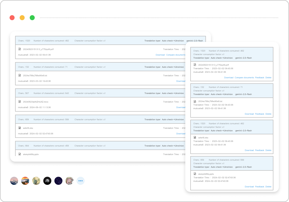Select the pink pig cartoon avatar
This screenshot has height=202, width=289.
(x=69, y=181)
